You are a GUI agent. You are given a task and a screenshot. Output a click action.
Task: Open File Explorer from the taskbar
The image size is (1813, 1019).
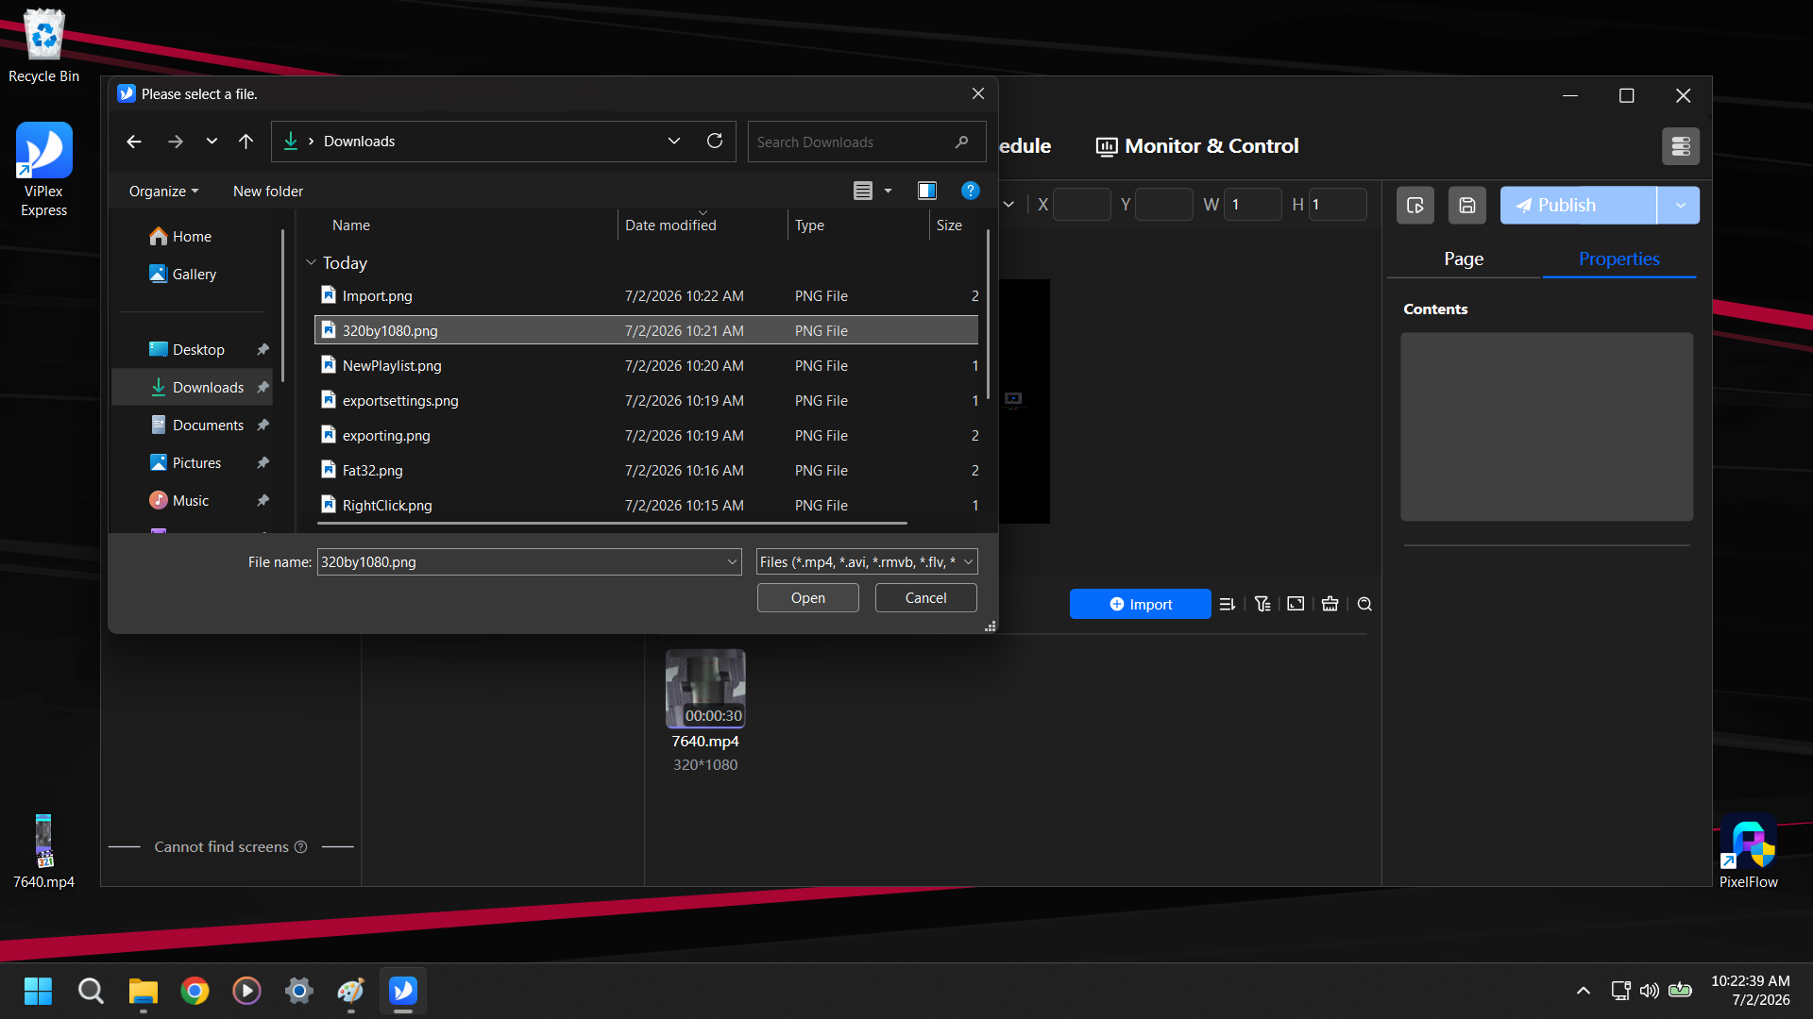(x=143, y=991)
